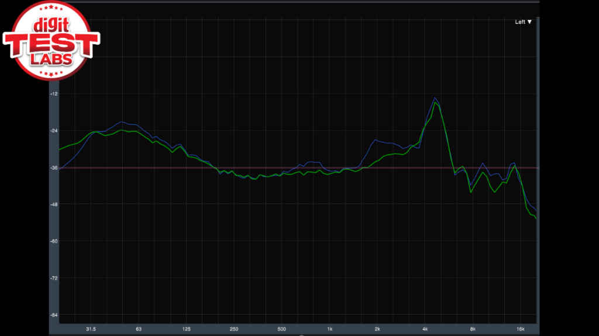The width and height of the screenshot is (599, 336).
Task: Click the Digit Test Labs logo badge
Action: tap(50, 41)
